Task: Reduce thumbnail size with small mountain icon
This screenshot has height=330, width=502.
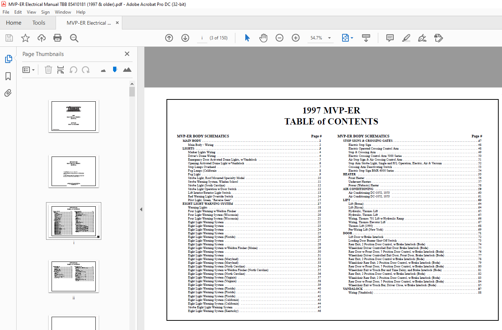Action: [103, 70]
